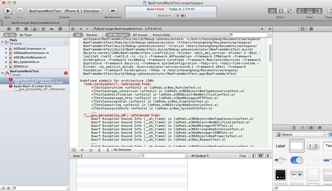Choose the iPhone 6.1 Simulator destination

pyautogui.click(x=82, y=11)
